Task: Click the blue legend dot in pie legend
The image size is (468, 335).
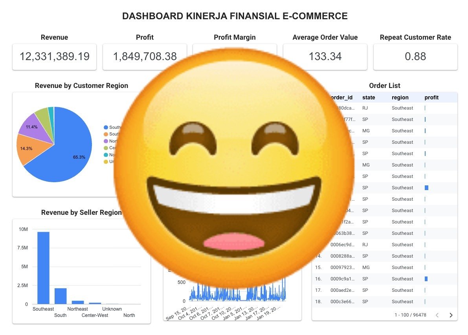Action: point(106,127)
